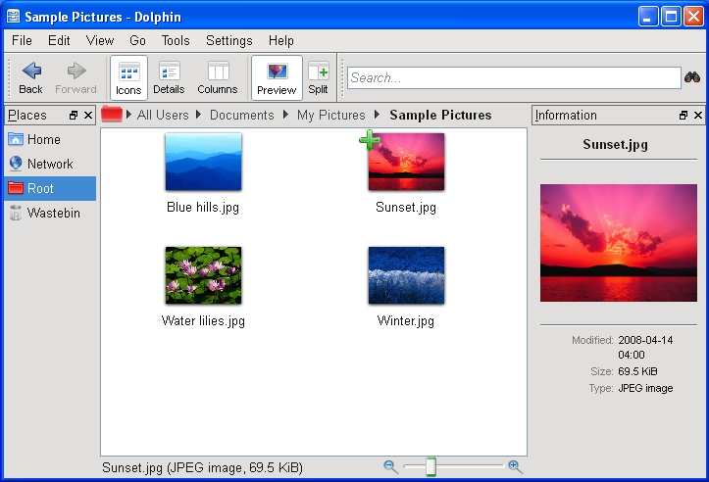Close the Places panel
709x482 pixels.
click(x=88, y=116)
